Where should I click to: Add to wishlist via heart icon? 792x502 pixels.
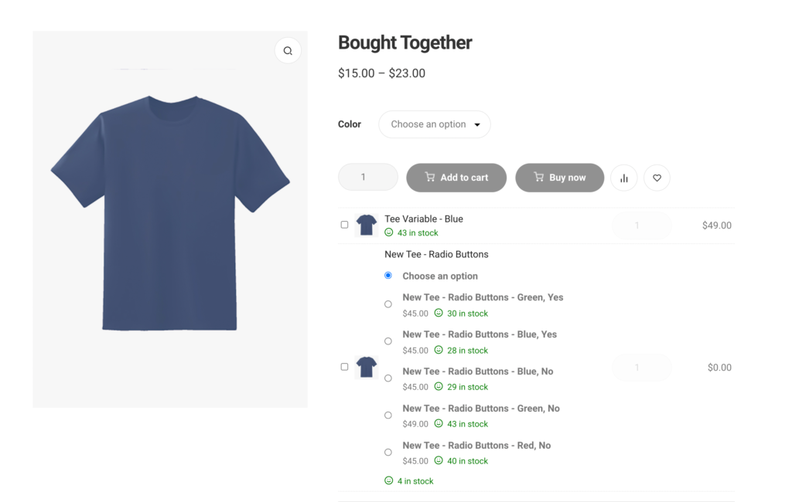point(657,178)
